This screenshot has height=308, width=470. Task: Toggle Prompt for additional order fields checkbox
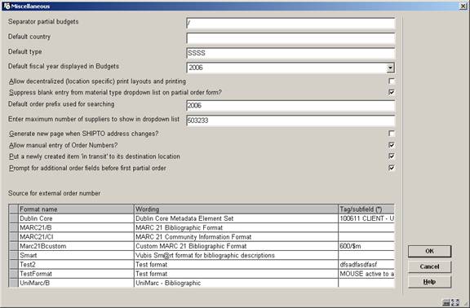point(391,168)
